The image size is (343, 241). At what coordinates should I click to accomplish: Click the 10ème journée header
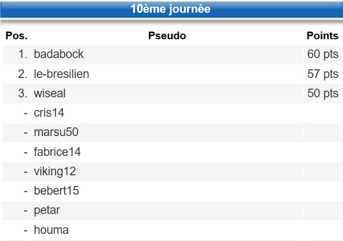click(x=171, y=9)
